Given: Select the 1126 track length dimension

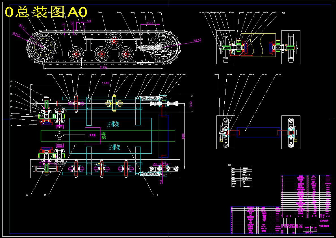Looking at the screenshot, I should pos(103,67).
